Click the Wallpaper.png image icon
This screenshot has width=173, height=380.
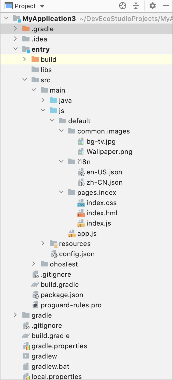[81, 152]
